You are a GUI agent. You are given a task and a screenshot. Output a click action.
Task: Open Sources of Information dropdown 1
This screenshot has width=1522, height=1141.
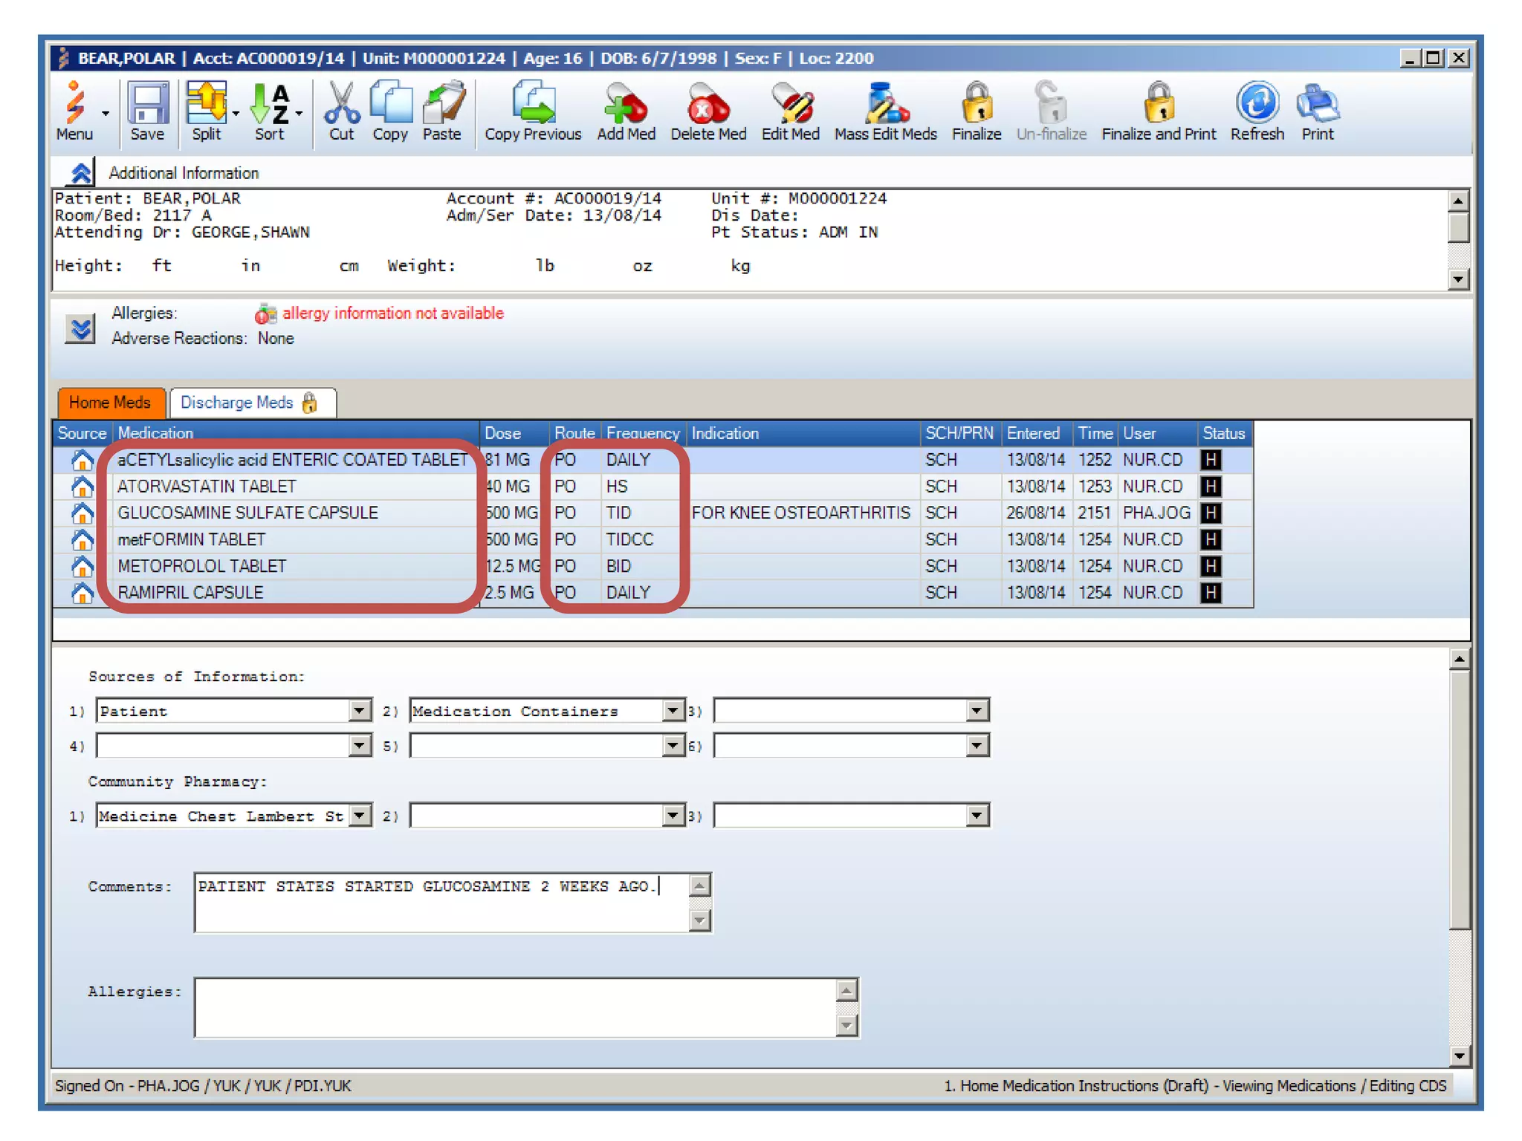(x=360, y=711)
